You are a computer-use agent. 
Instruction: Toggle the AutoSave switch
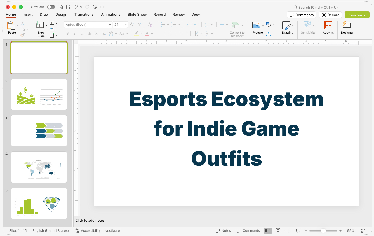[x=51, y=7]
